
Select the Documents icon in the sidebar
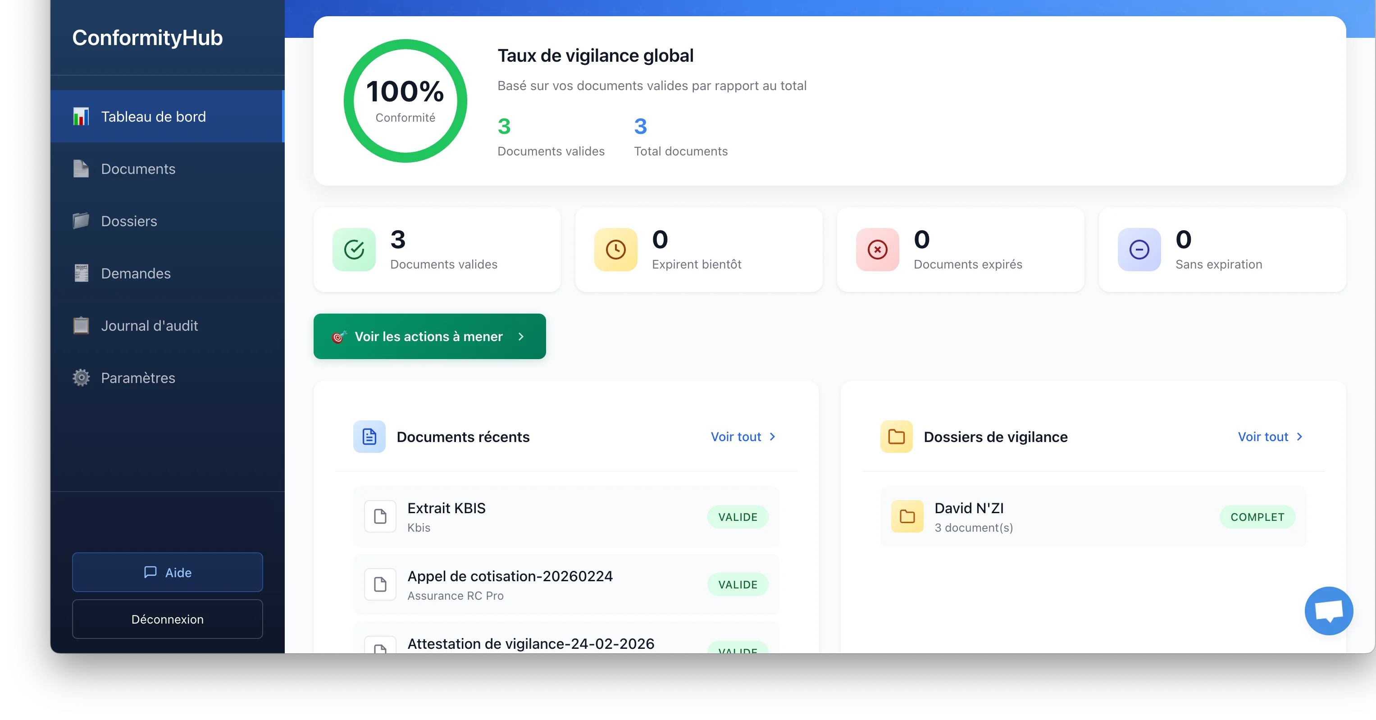click(x=81, y=169)
